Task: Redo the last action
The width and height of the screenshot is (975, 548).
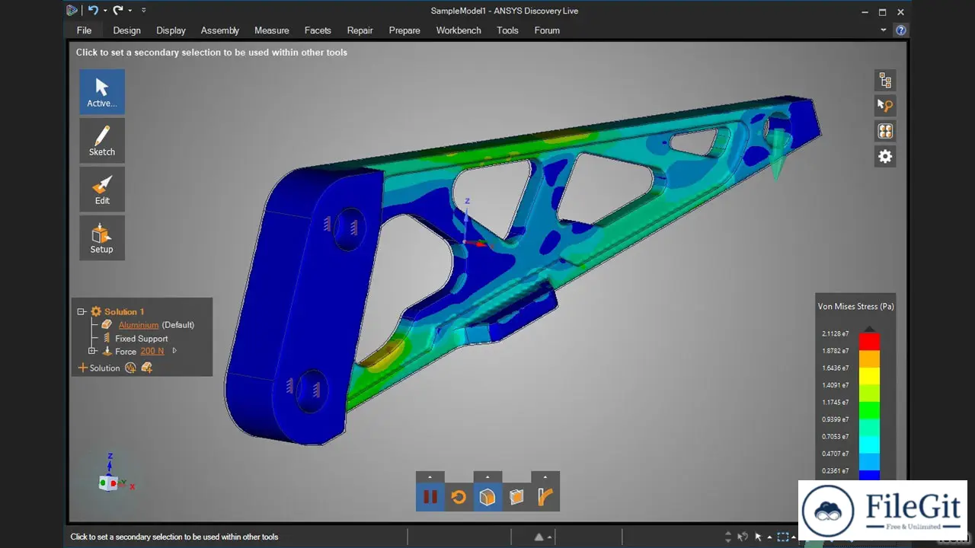Action: point(118,10)
